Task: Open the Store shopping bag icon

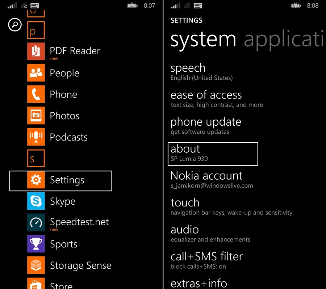Action: (x=36, y=283)
